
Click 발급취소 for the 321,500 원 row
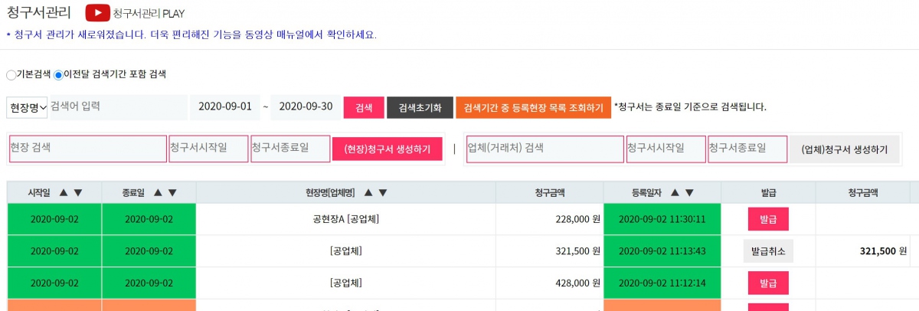pos(768,250)
